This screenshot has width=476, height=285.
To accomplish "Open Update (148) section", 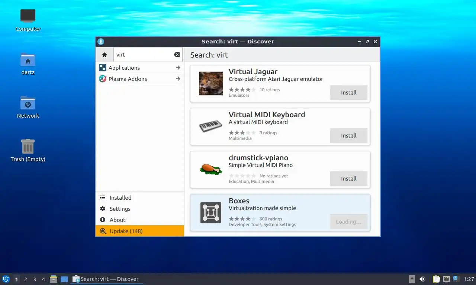I will (x=140, y=231).
